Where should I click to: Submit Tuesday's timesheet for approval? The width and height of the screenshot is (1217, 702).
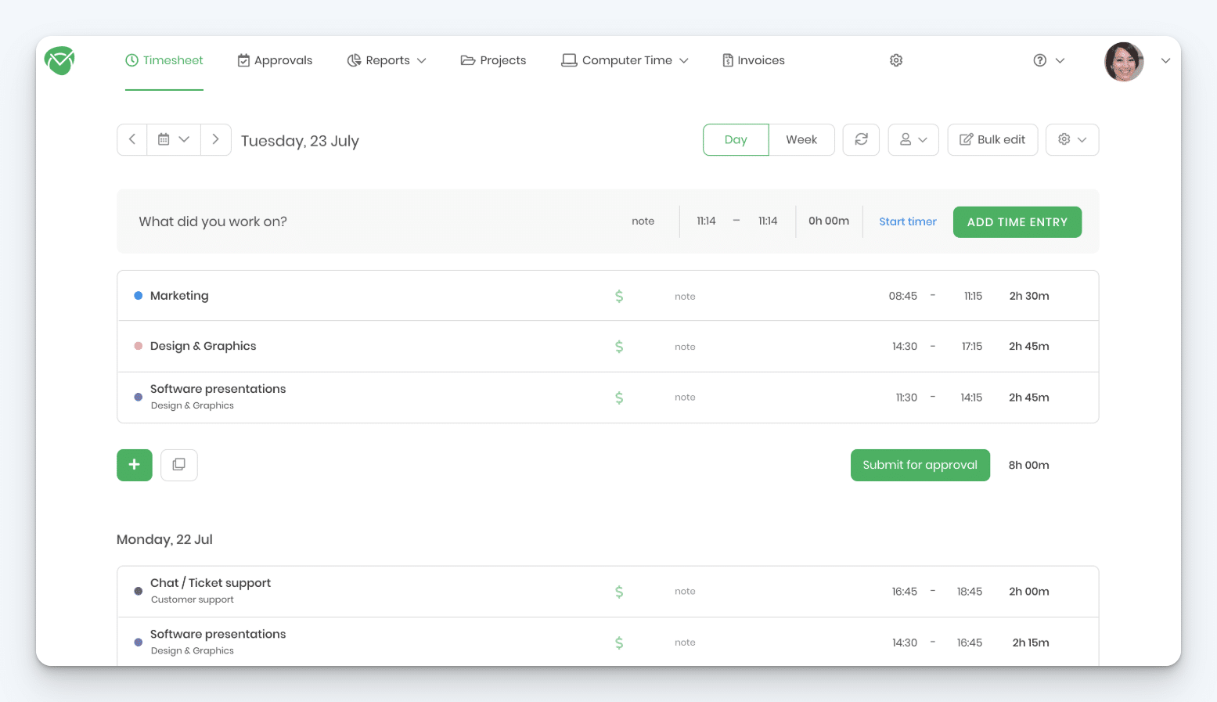pyautogui.click(x=920, y=465)
